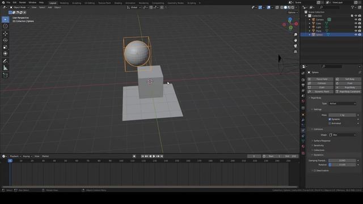Toggle the Animated checkbox

(330, 124)
